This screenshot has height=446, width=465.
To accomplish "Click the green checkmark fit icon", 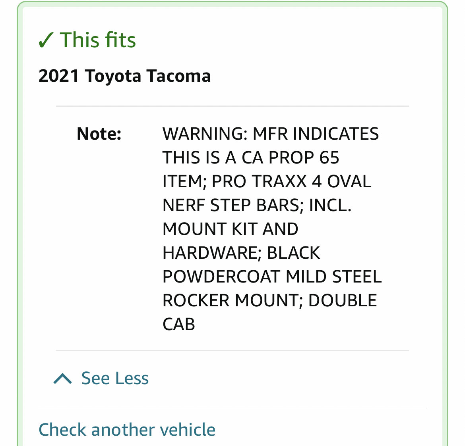I will click(46, 40).
